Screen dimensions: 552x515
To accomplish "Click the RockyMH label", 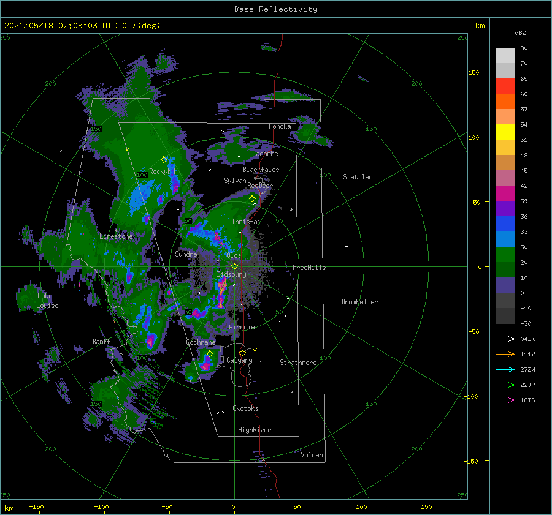I will (x=163, y=171).
